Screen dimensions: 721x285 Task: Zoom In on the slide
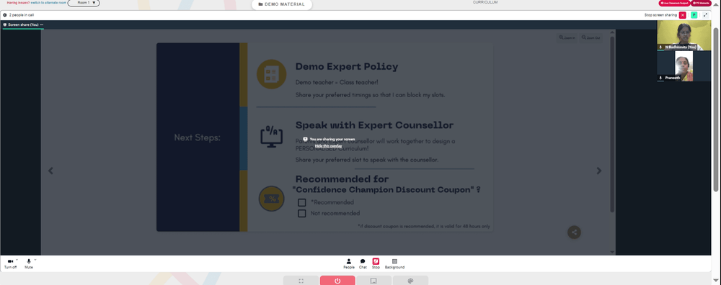click(567, 37)
